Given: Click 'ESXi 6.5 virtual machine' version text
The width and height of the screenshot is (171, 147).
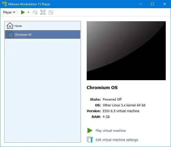Looking at the screenshot, I should coord(121,111).
